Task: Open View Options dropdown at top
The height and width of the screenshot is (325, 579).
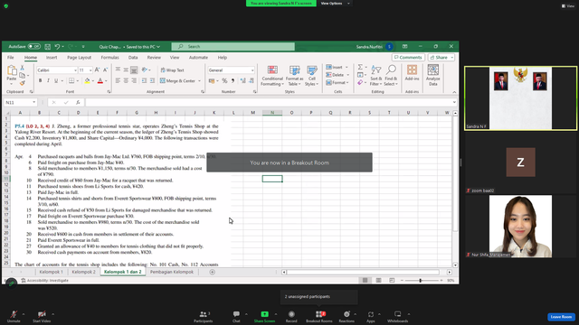Action: point(335,4)
